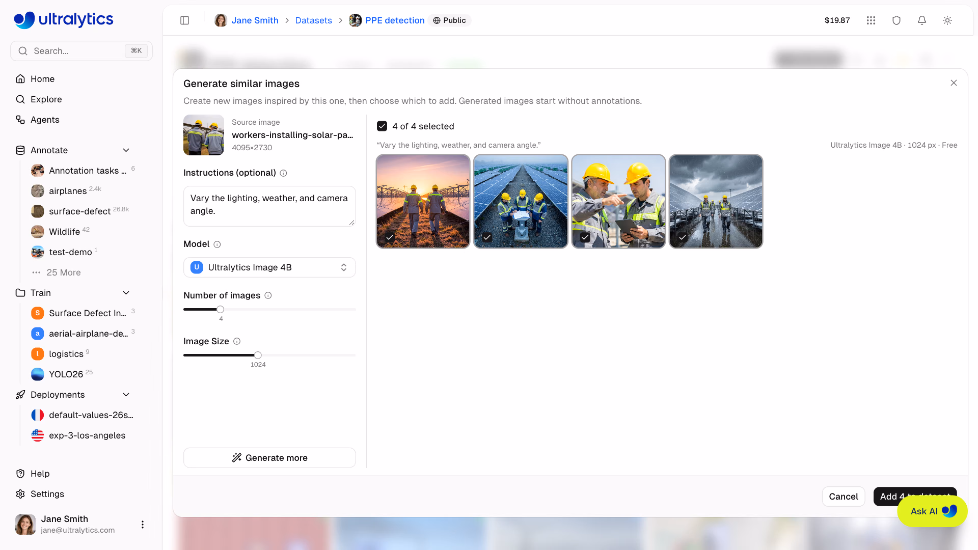This screenshot has width=978, height=550.
Task: Click Number of images slider handle
Action: (221, 310)
